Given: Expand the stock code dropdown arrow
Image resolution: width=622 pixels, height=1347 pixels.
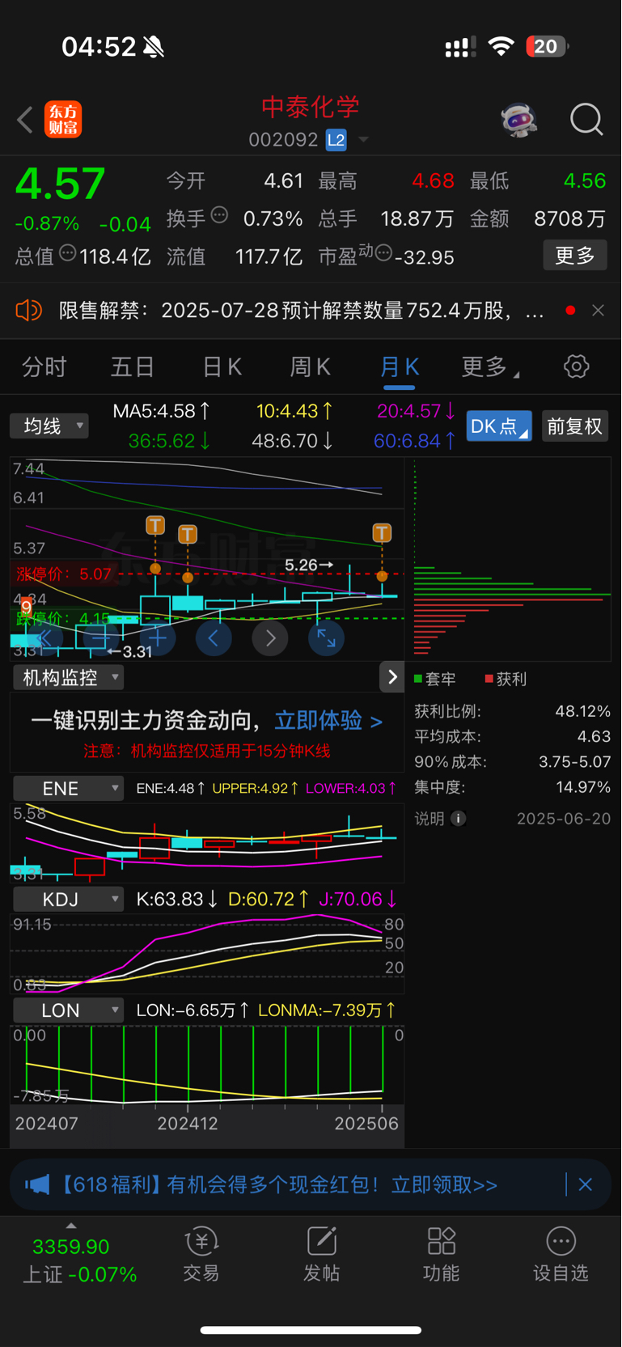Looking at the screenshot, I should [364, 140].
